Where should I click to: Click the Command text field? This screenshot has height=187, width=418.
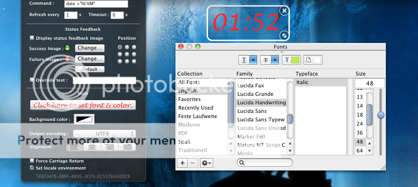coord(96,4)
